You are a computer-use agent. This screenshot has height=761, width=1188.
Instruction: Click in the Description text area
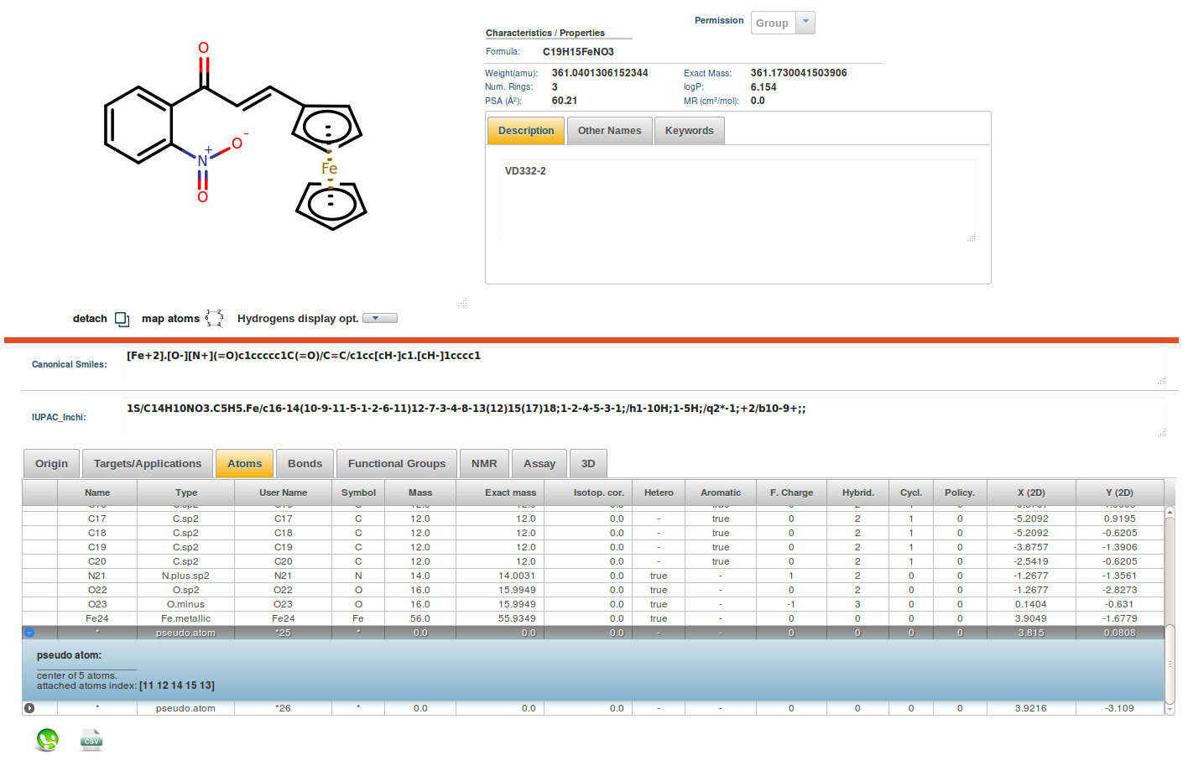pyautogui.click(x=737, y=200)
